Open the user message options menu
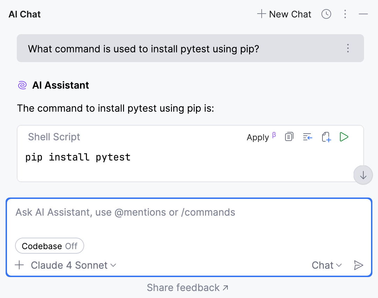The image size is (378, 298). click(348, 48)
